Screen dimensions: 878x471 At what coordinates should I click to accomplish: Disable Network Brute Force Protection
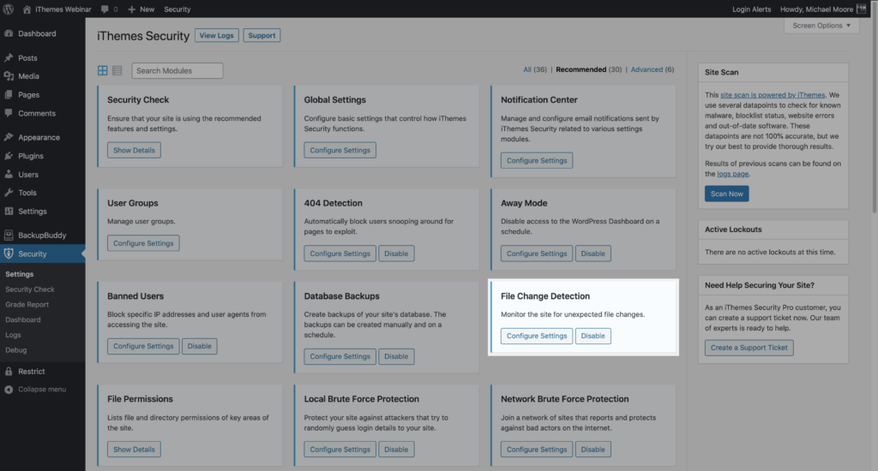click(592, 450)
